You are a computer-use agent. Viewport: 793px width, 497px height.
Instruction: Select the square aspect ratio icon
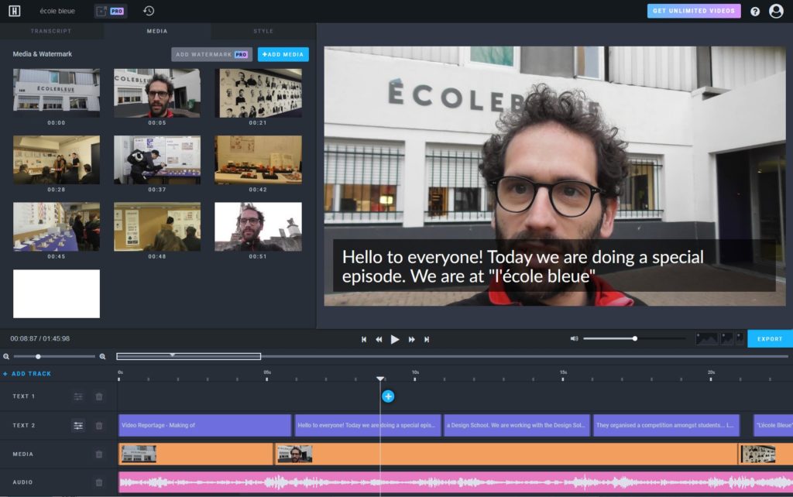[726, 338]
